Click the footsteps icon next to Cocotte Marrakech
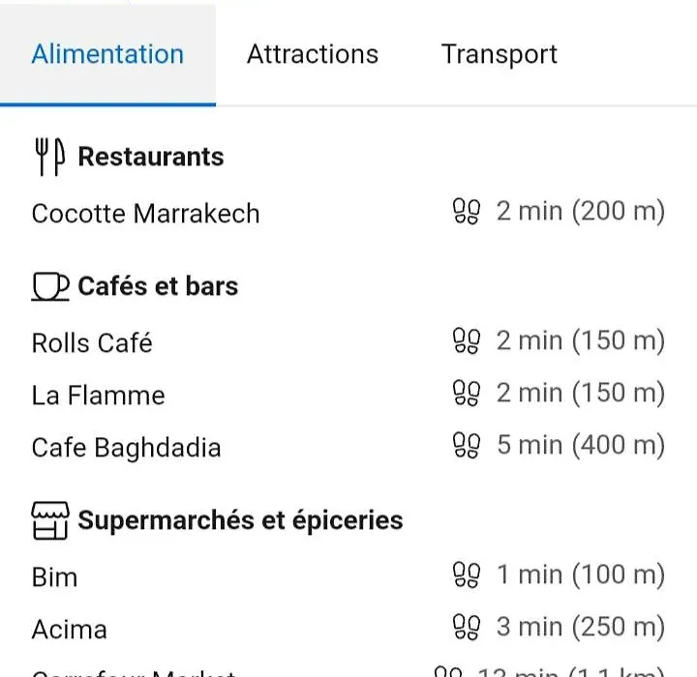The image size is (697, 677). point(467,212)
